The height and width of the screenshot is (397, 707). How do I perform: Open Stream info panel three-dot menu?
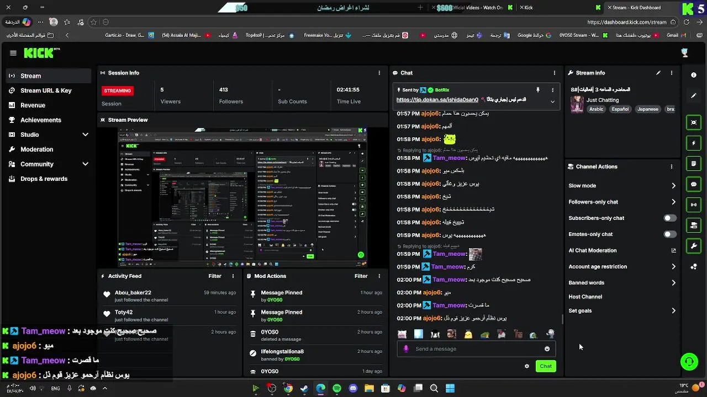pos(672,73)
